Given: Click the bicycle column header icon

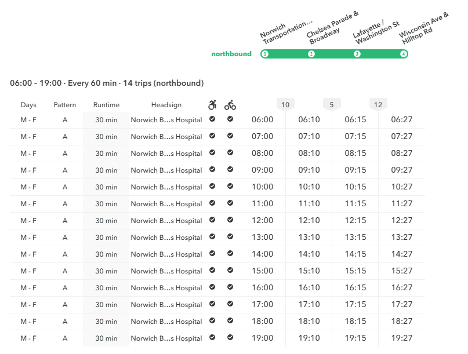Looking at the screenshot, I should click(x=230, y=105).
